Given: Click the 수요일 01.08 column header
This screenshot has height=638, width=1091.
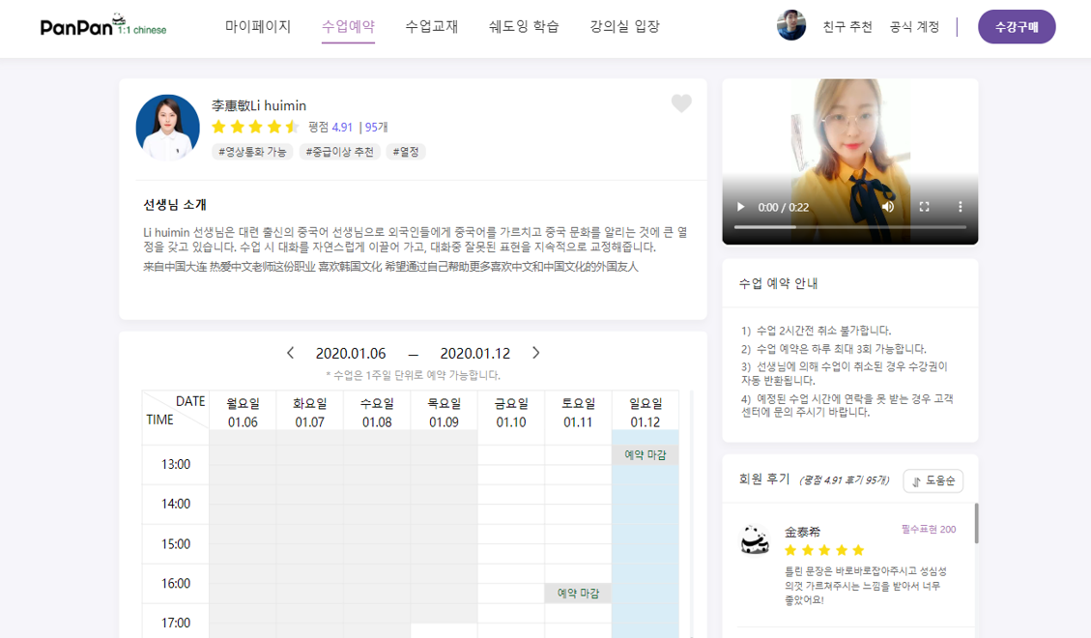Looking at the screenshot, I should (377, 412).
